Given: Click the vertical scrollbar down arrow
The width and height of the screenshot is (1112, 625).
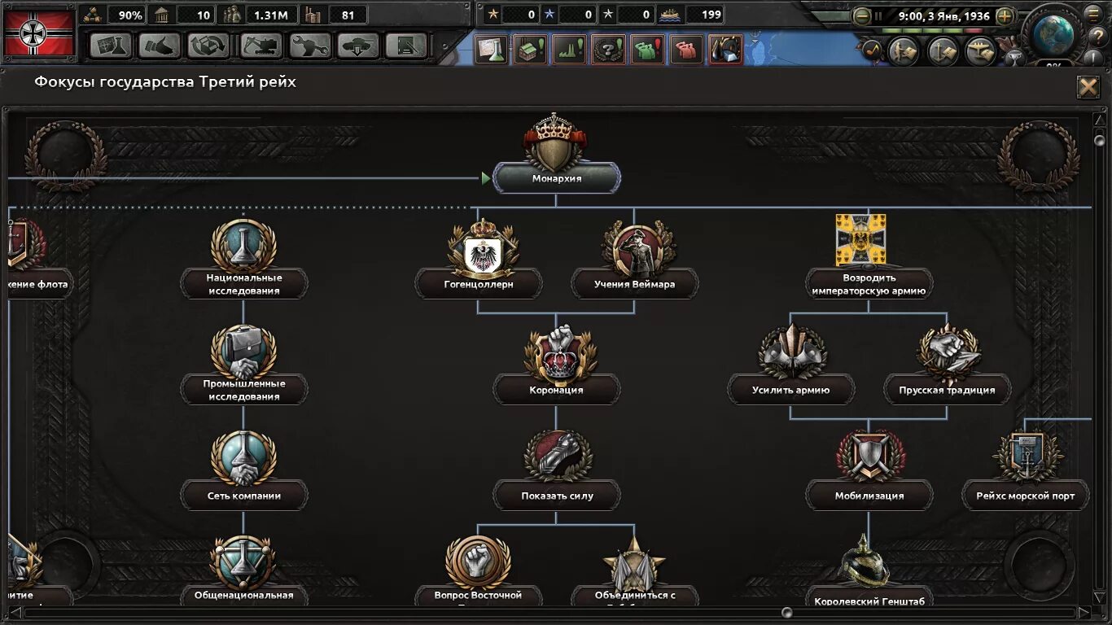Looking at the screenshot, I should click(1101, 598).
